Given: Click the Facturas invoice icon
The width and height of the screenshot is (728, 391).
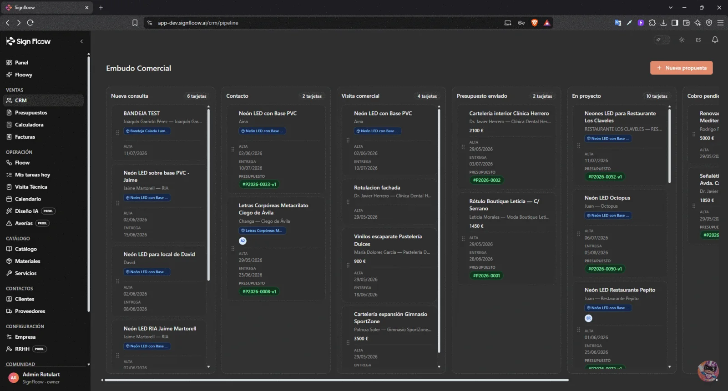Looking at the screenshot, I should (9, 137).
